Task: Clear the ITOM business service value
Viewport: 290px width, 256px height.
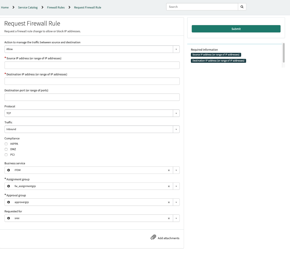Action: pyautogui.click(x=169, y=170)
